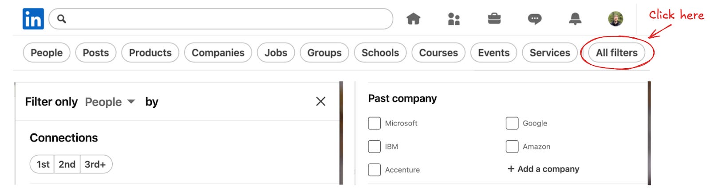Screen dimensions: 710x192
Task: Expand the People filter-type dropdown
Action: (110, 102)
